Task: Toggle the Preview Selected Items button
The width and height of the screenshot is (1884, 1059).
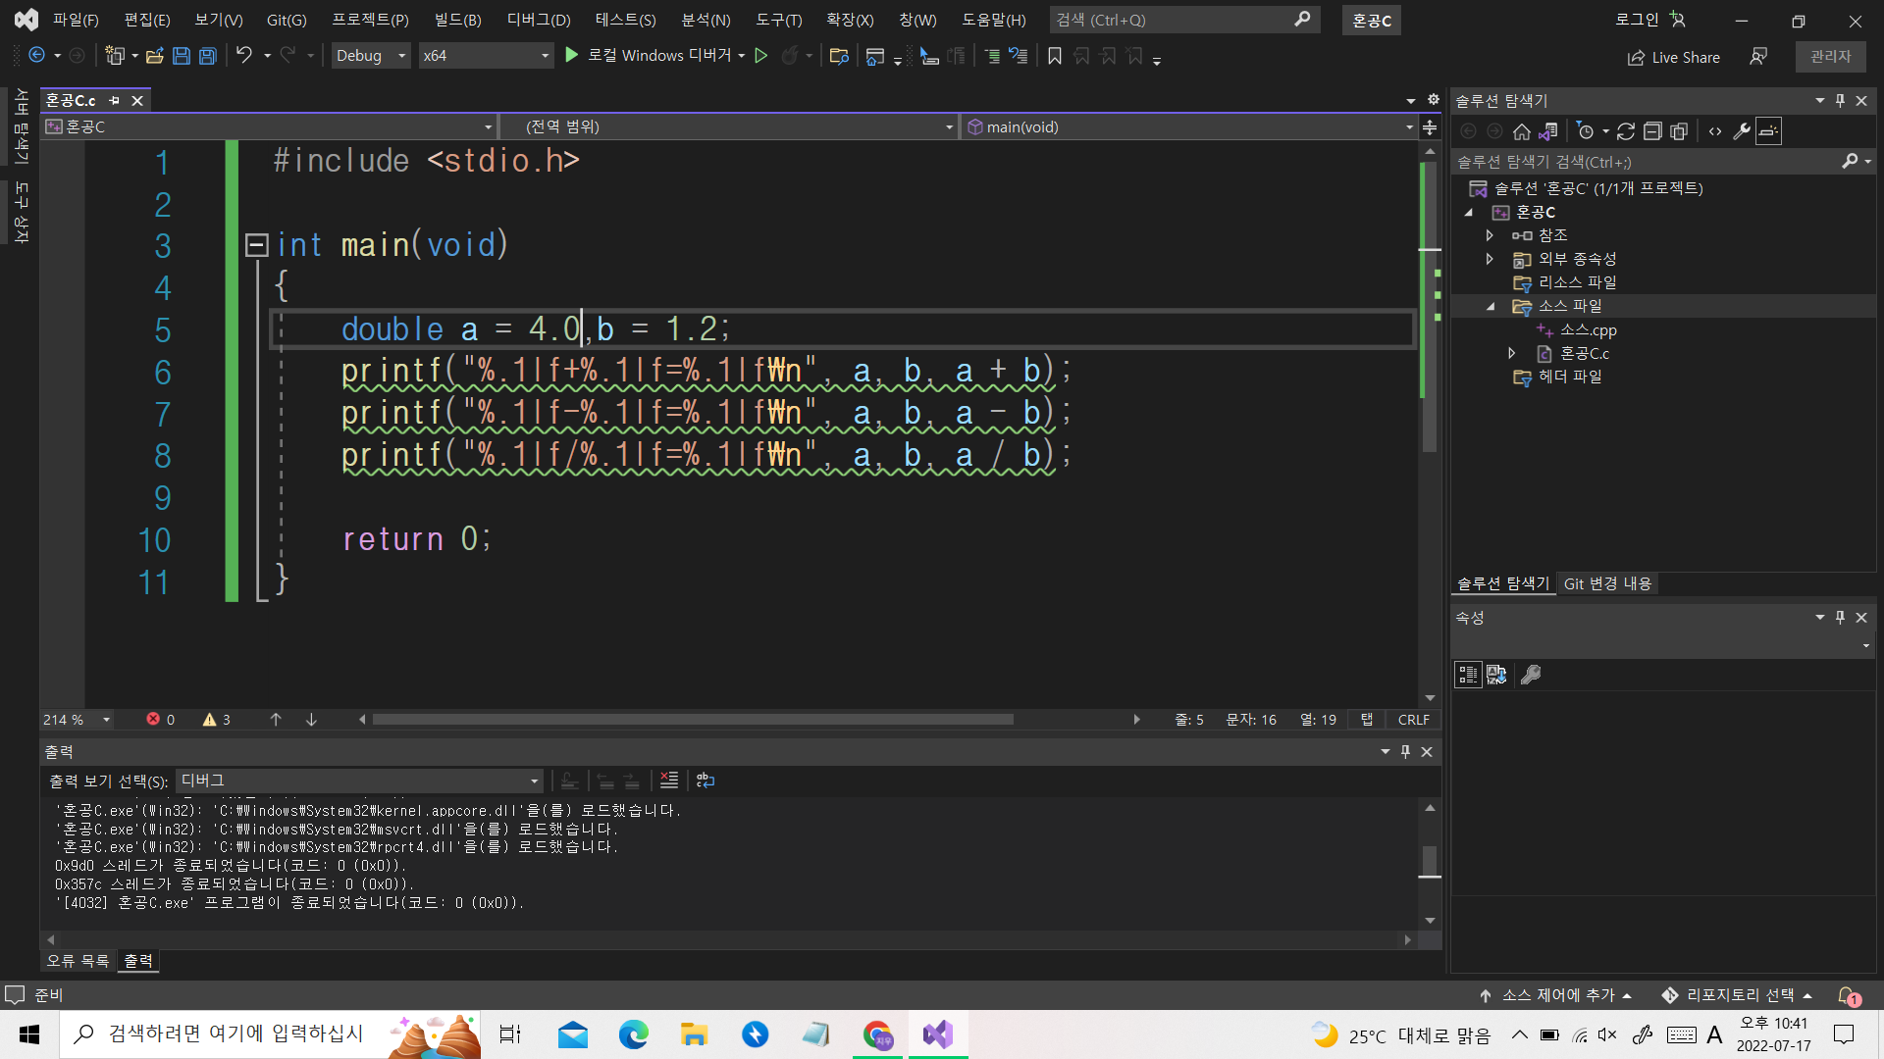Action: (x=1768, y=131)
